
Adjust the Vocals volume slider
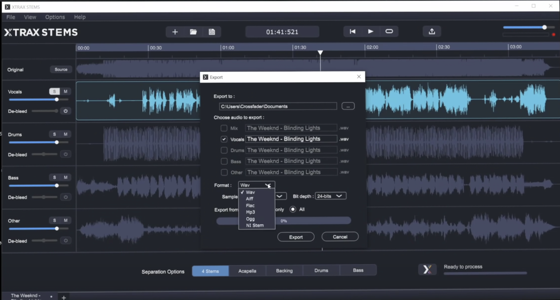pyautogui.click(x=57, y=99)
